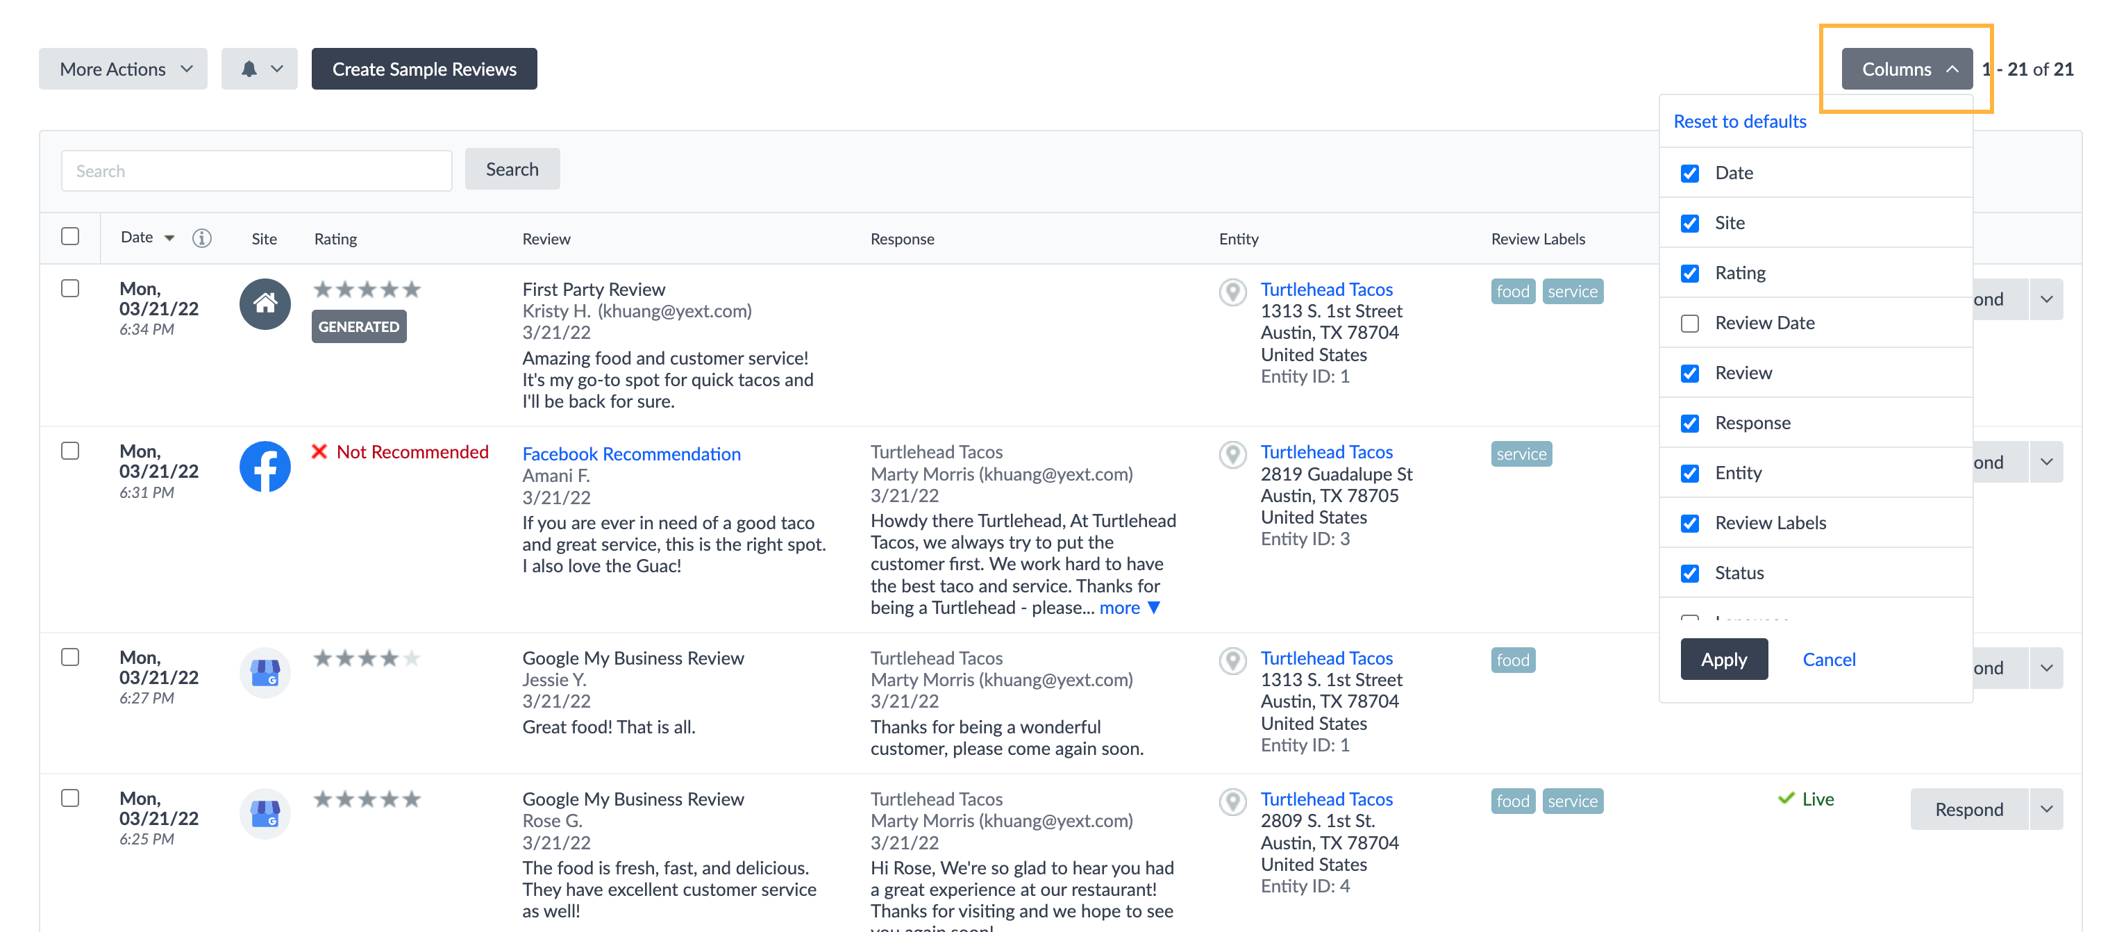Click the notification bell icon
2126x932 pixels.
[249, 69]
